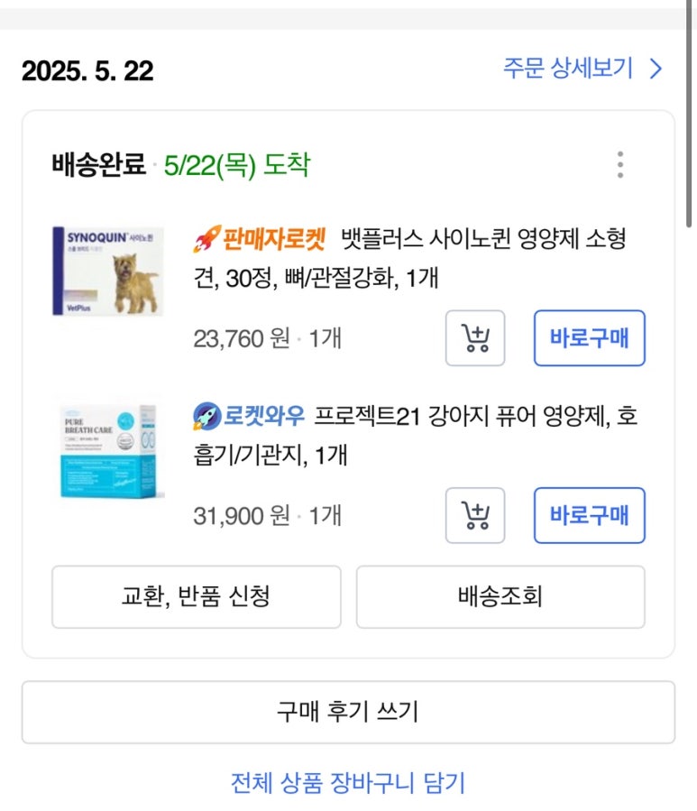Open the Pure Breath Care product thumbnail
Image resolution: width=697 pixels, height=811 pixels.
[x=108, y=448]
